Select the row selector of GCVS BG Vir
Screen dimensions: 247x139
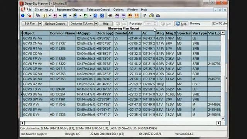22,94
